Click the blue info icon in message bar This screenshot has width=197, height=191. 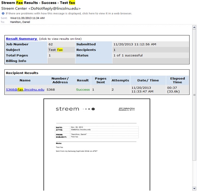coord(3,13)
